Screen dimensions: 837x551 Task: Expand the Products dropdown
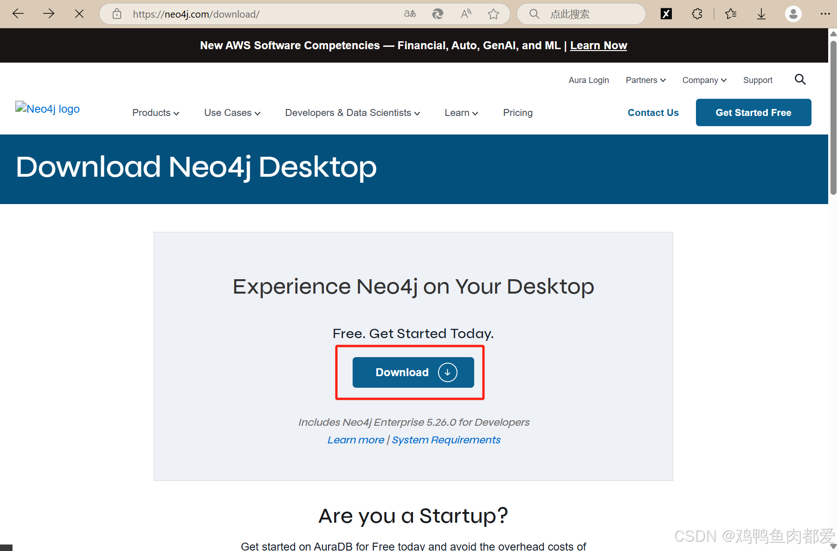tap(155, 112)
